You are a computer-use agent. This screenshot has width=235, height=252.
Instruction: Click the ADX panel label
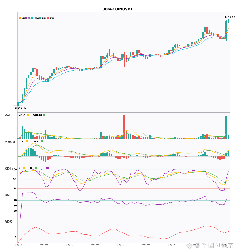click(8, 221)
